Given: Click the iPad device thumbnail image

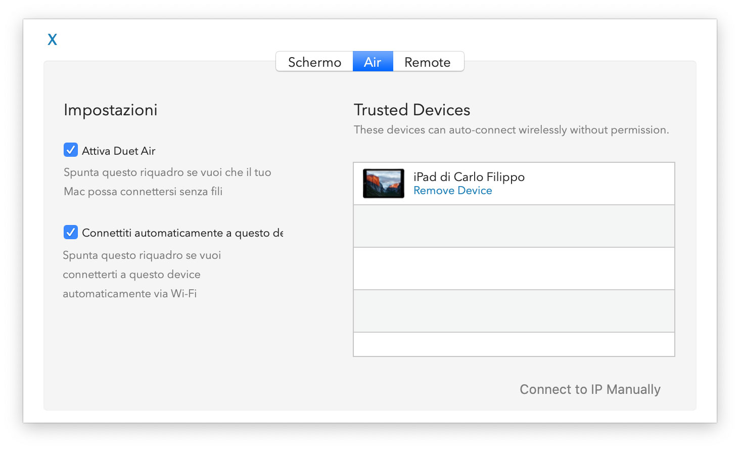Looking at the screenshot, I should tap(384, 183).
